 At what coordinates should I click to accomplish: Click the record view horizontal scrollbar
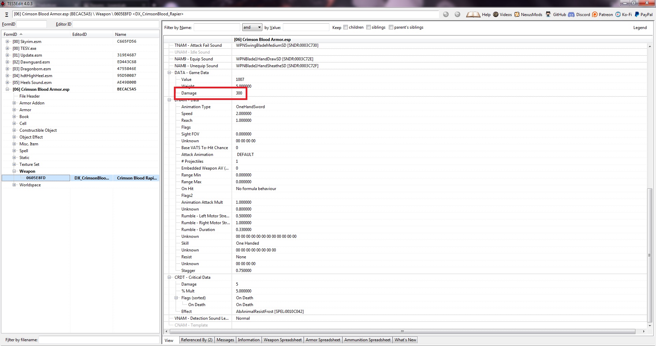[x=402, y=331]
